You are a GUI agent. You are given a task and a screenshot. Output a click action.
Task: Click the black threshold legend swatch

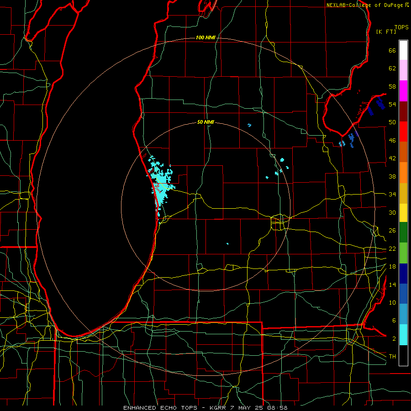(403, 355)
